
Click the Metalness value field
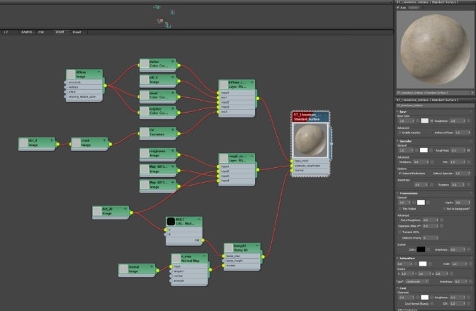coord(419,162)
